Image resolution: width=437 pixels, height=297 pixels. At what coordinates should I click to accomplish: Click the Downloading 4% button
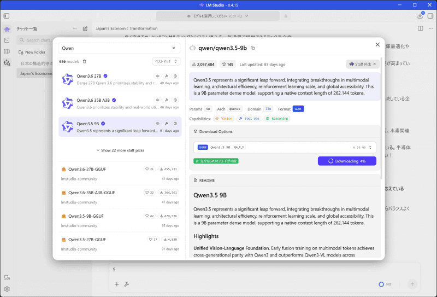coord(347,161)
